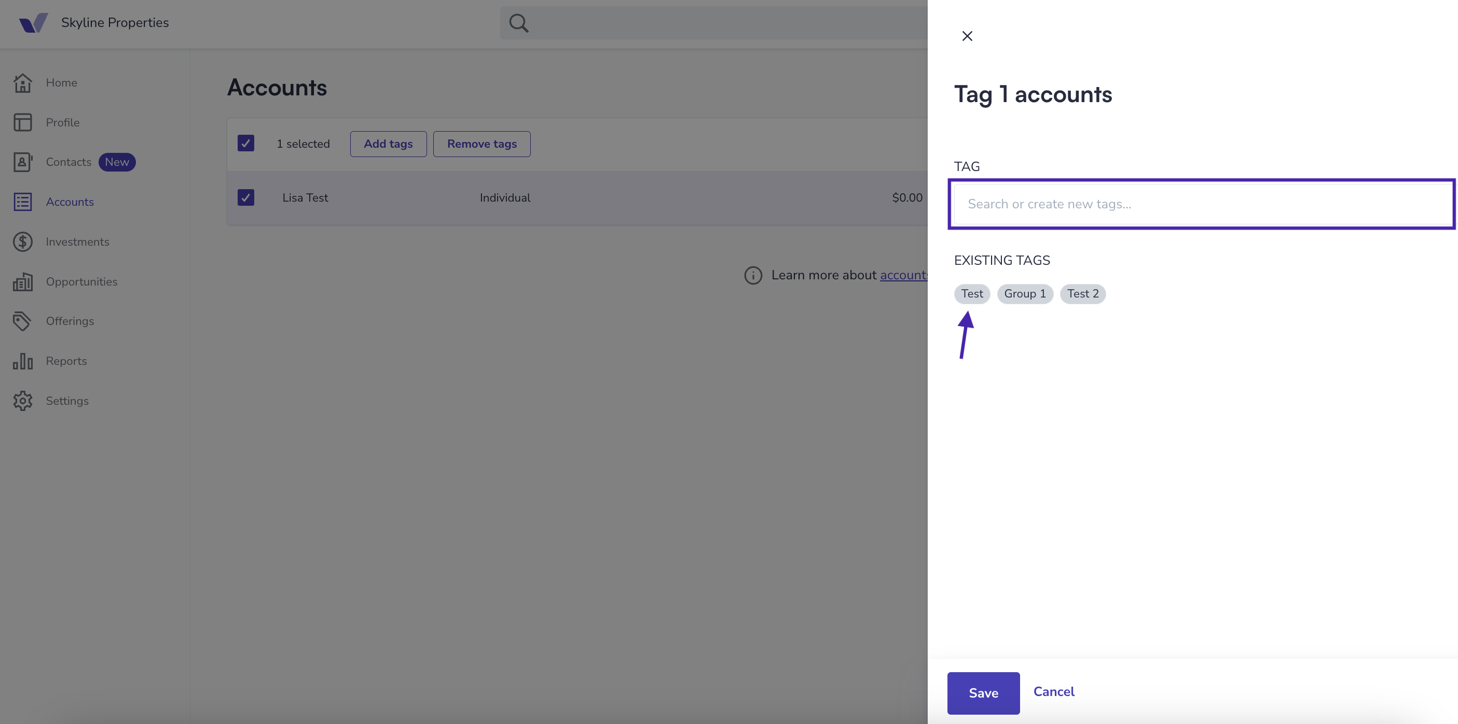Image resolution: width=1458 pixels, height=724 pixels.
Task: Open the Opportunities page
Action: point(81,281)
